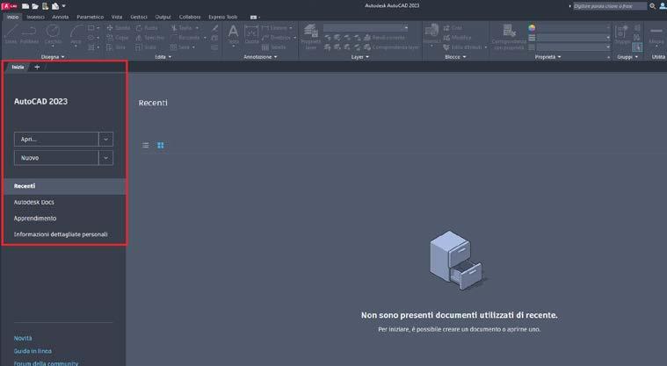Switch to the Vista ribbon tab
This screenshot has height=366, width=667.
pyautogui.click(x=117, y=17)
